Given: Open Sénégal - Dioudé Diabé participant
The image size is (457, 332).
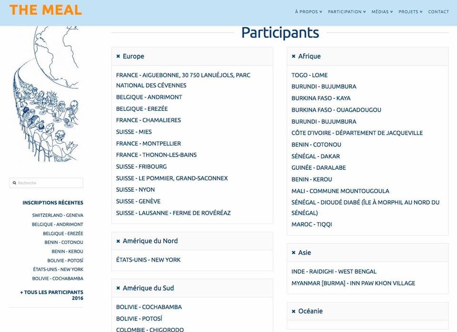Looking at the screenshot, I should (366, 208).
